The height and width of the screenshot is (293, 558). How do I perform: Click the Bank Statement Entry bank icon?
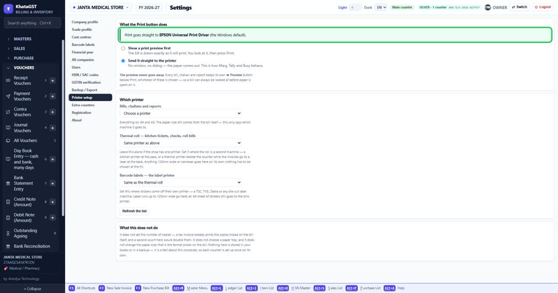click(8, 183)
